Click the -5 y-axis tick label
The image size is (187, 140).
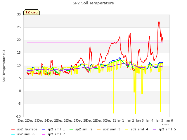pos(19,104)
